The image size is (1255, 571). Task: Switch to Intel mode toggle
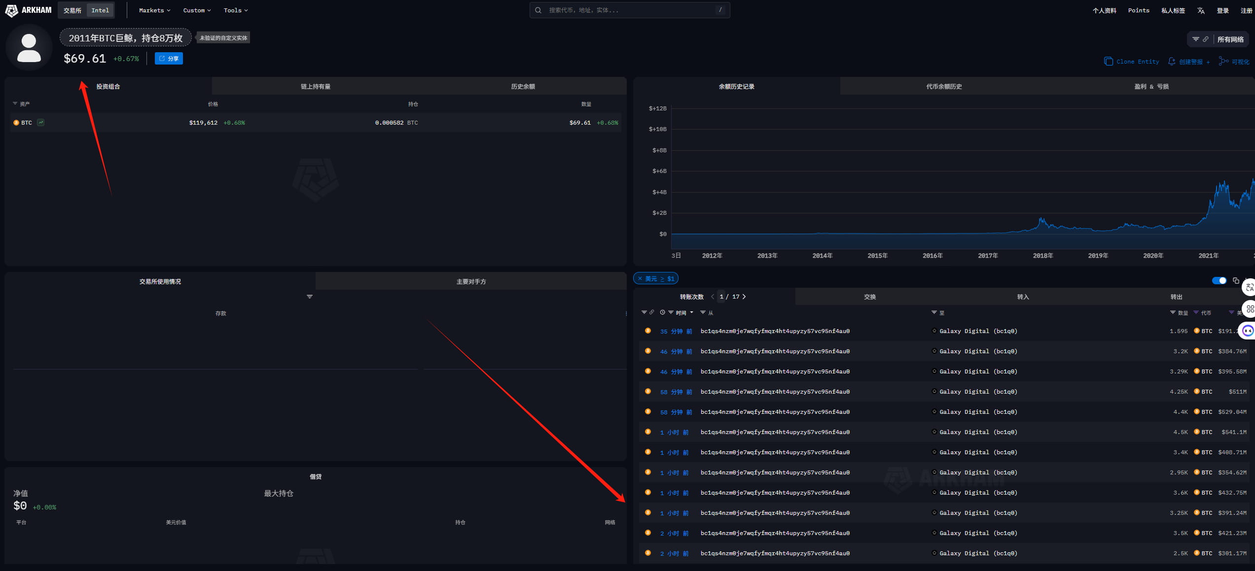coord(100,10)
